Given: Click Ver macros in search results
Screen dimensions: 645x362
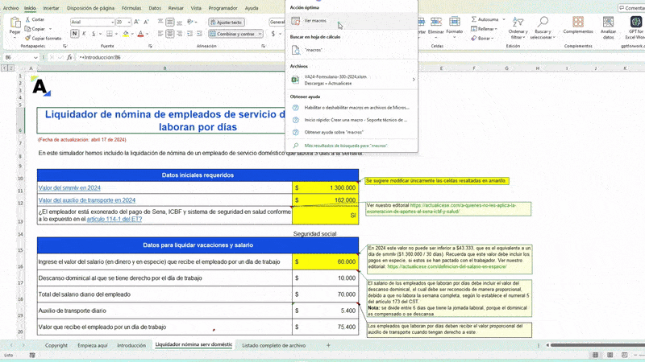Looking at the screenshot, I should coord(315,20).
